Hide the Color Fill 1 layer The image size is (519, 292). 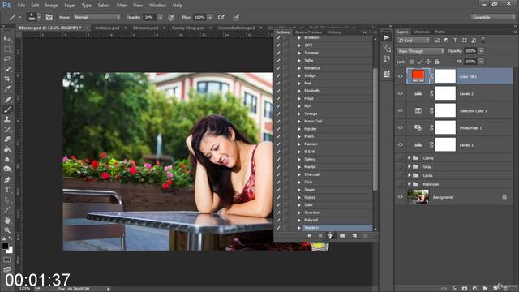400,76
